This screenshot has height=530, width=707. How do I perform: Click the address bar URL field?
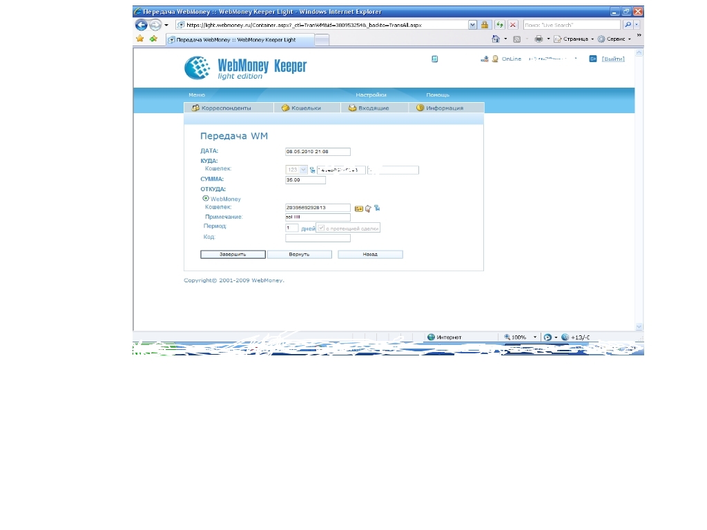click(322, 25)
